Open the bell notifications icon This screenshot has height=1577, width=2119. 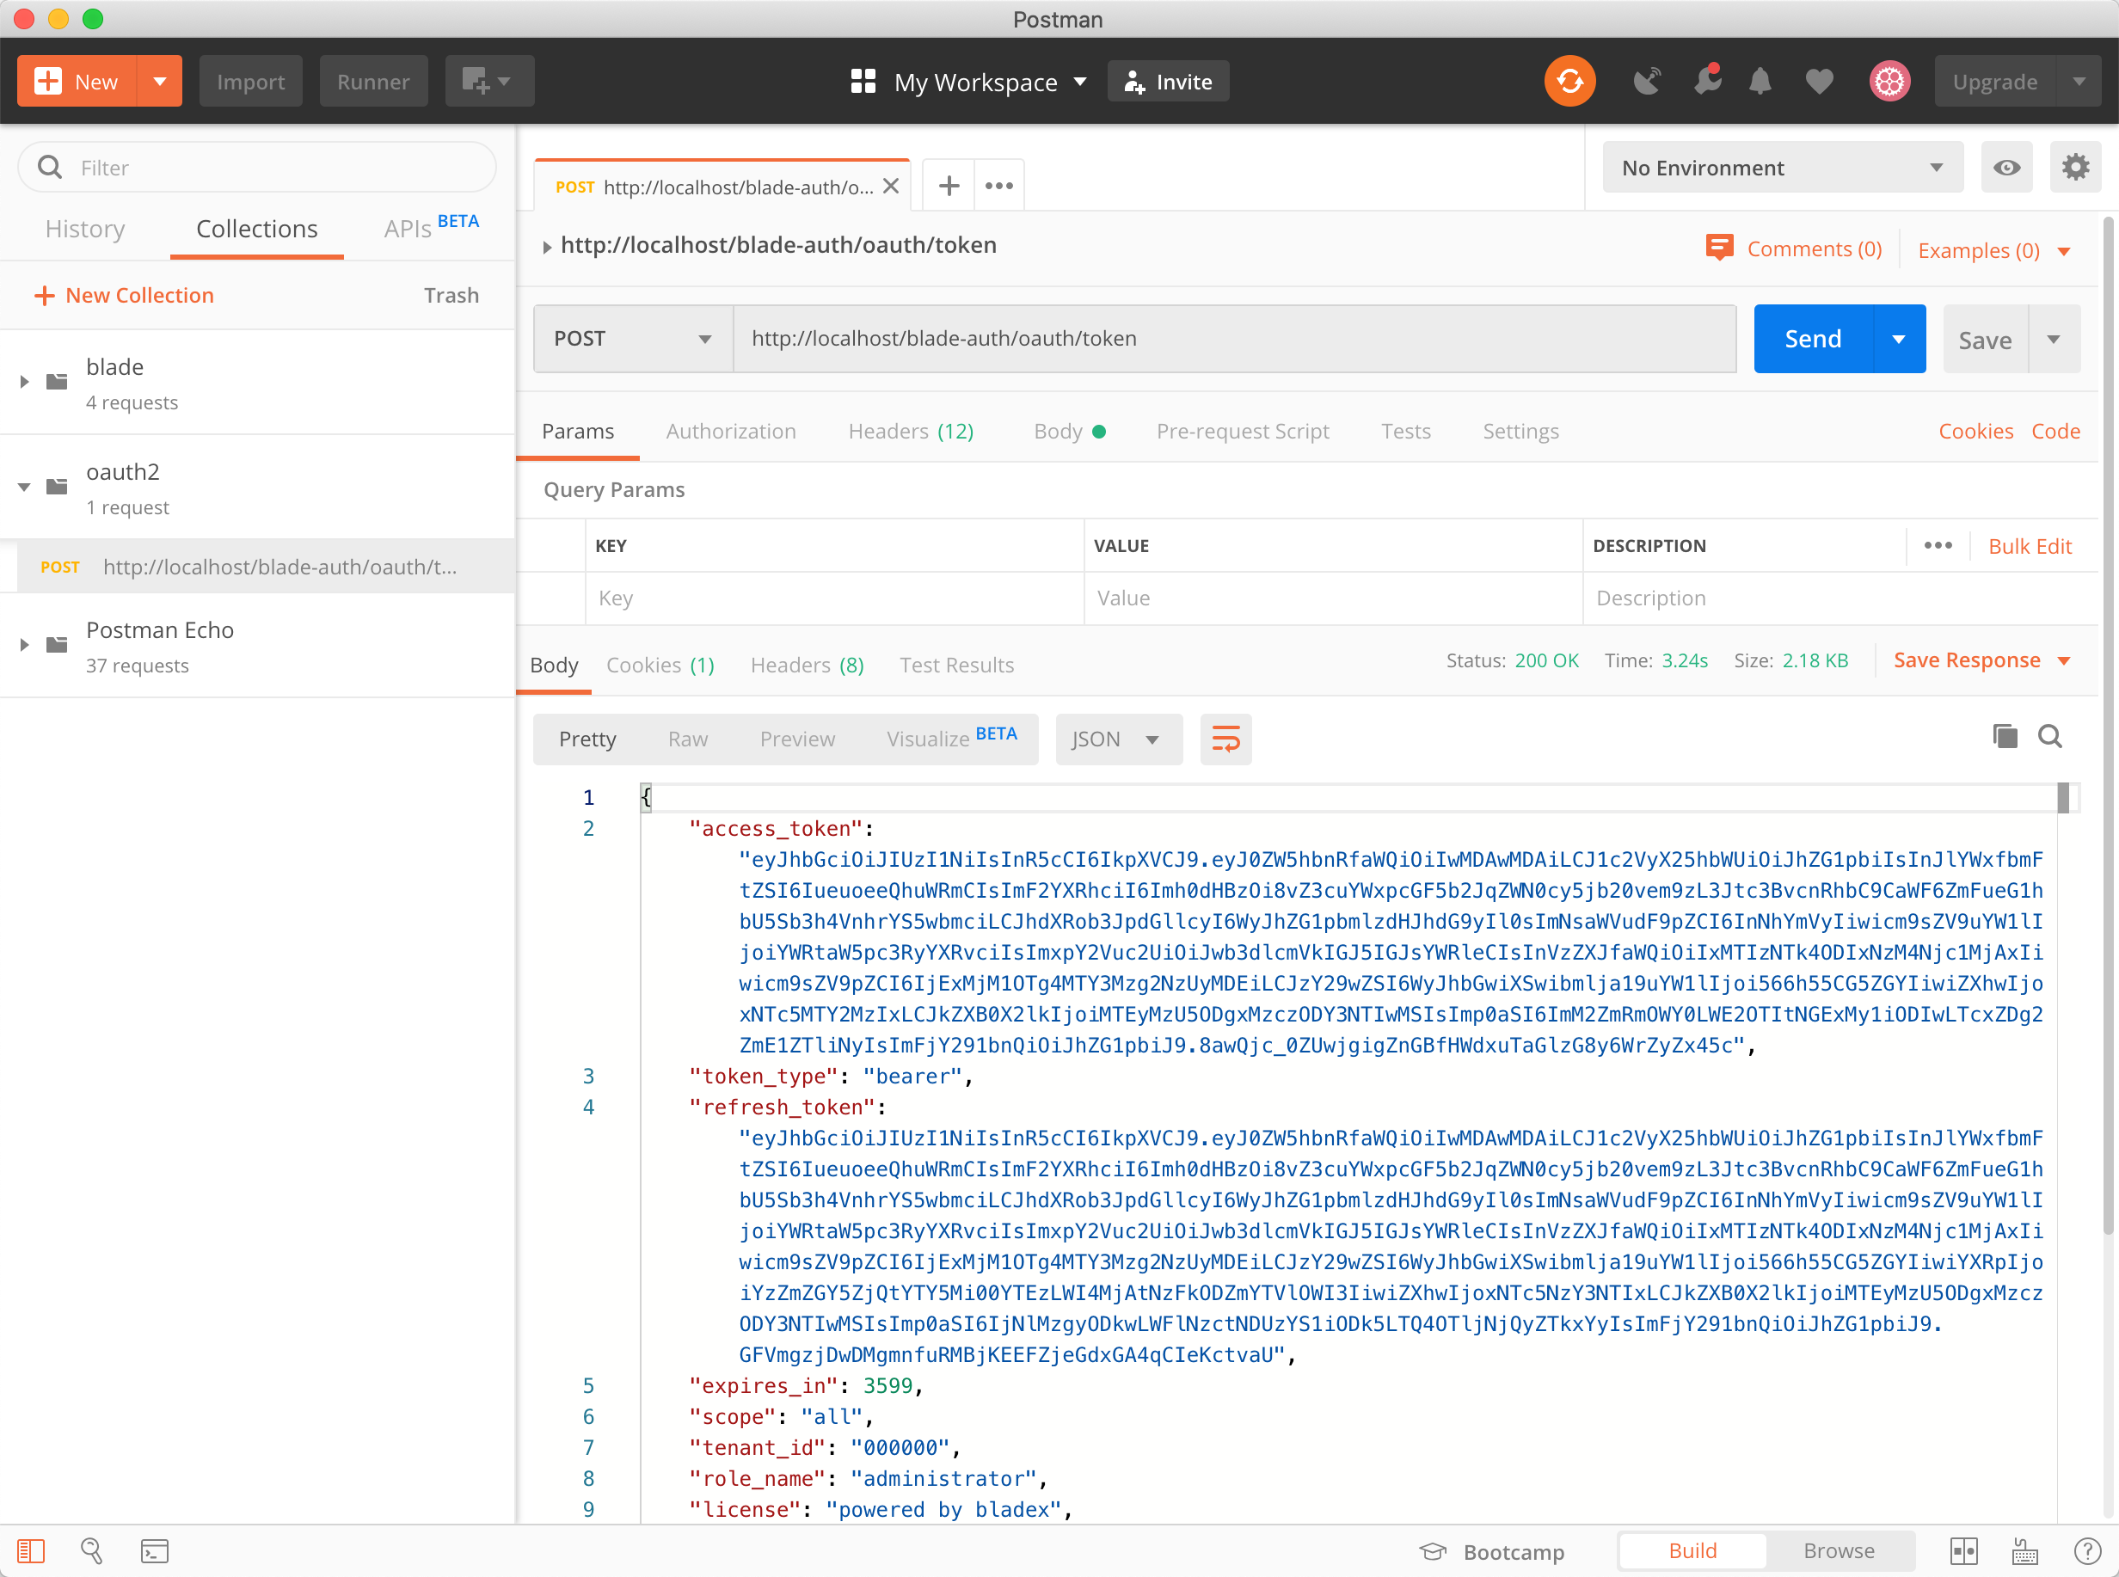[x=1760, y=81]
